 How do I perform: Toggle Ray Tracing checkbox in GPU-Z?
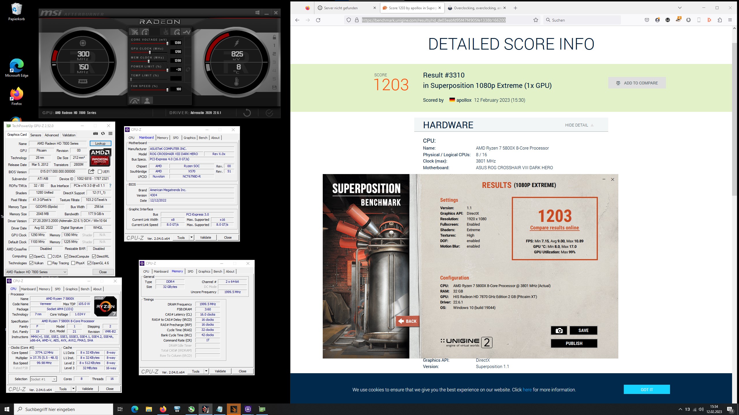(x=50, y=263)
